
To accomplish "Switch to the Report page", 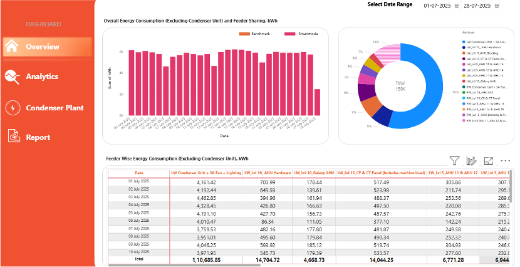I will tap(38, 137).
